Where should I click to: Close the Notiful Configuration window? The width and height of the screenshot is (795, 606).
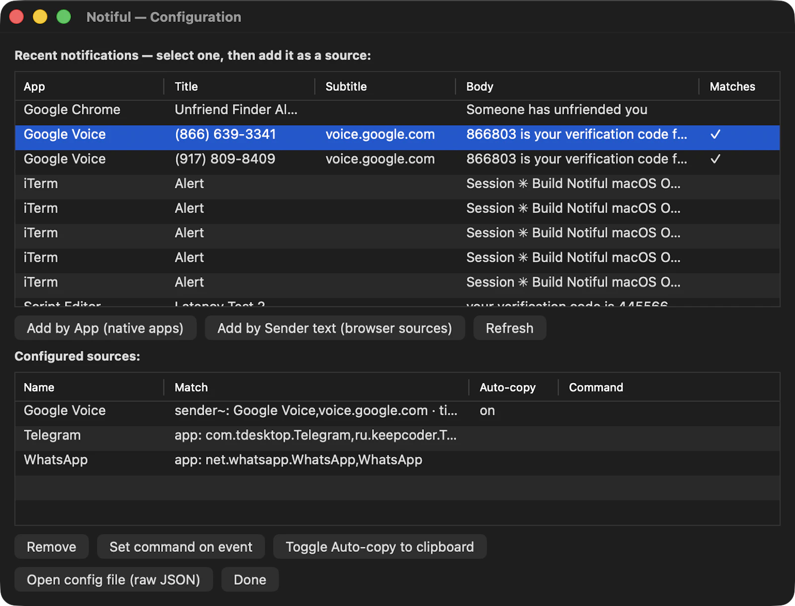pyautogui.click(x=16, y=17)
